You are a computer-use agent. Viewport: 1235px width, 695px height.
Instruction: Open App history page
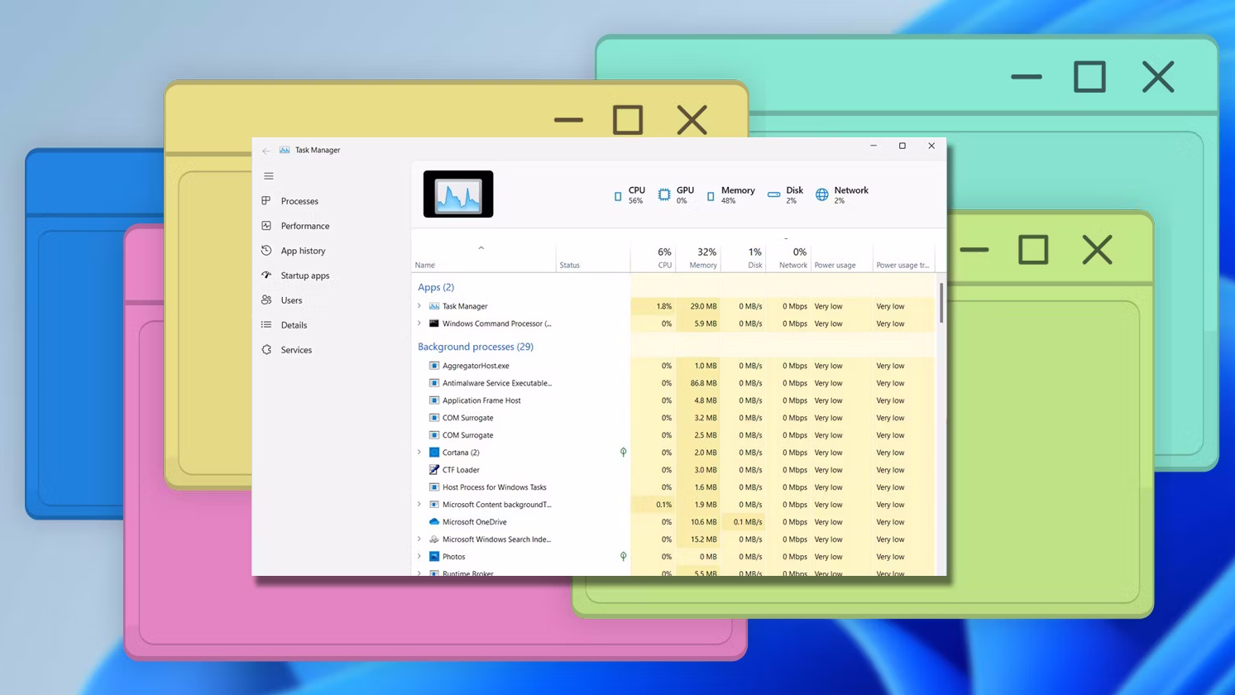point(303,251)
